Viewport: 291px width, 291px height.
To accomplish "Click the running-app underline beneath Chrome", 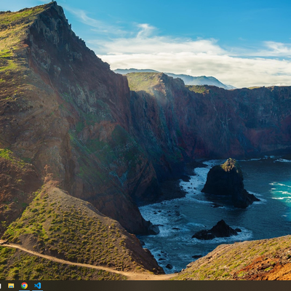I will [x=24, y=290].
